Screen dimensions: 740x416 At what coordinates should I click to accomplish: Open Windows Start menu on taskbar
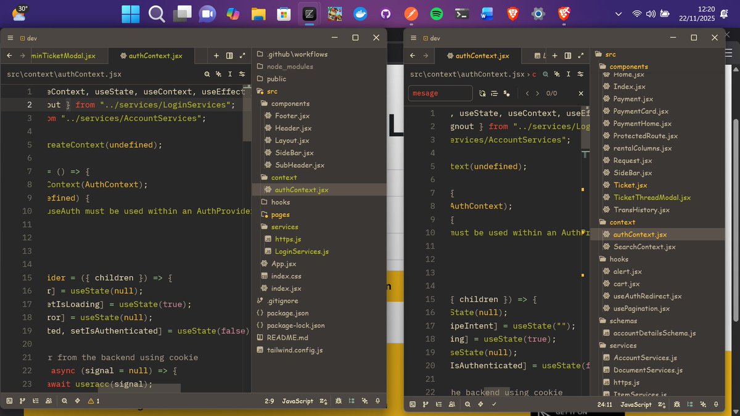(x=130, y=13)
